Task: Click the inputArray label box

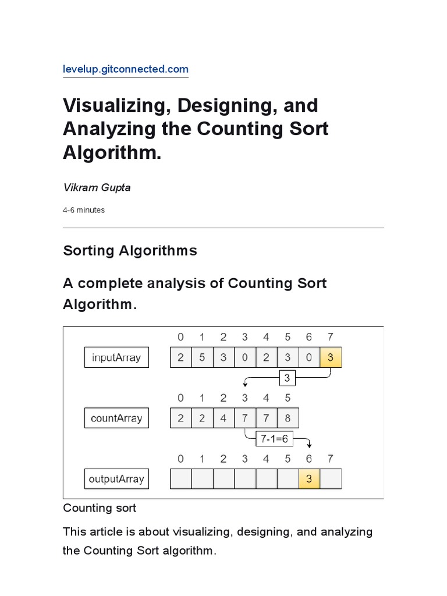Action: pos(116,357)
